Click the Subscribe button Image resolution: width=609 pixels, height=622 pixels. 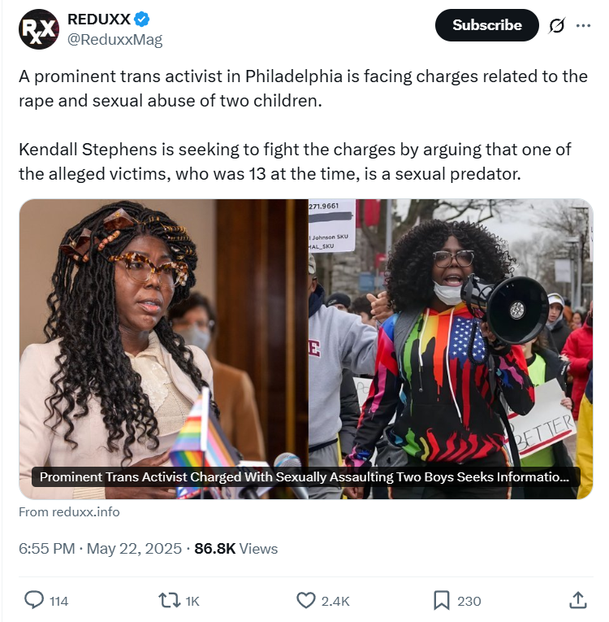(x=486, y=25)
